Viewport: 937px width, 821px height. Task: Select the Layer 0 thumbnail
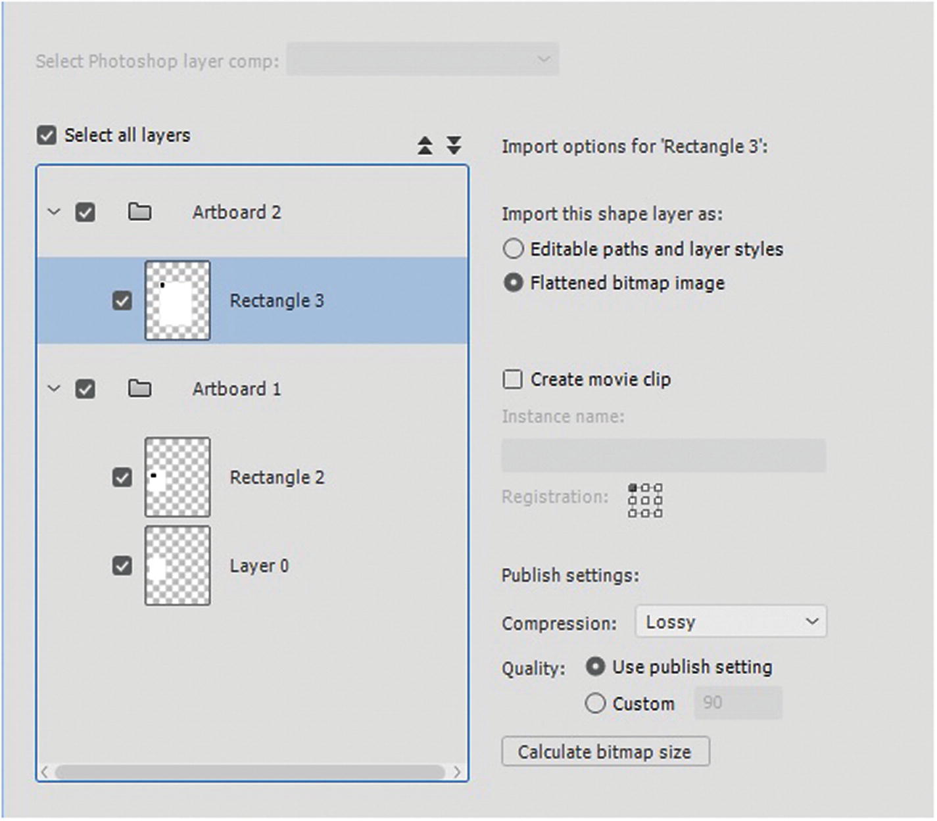[x=178, y=565]
